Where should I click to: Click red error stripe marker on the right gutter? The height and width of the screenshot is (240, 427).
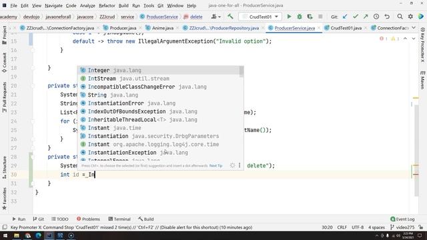click(x=416, y=175)
